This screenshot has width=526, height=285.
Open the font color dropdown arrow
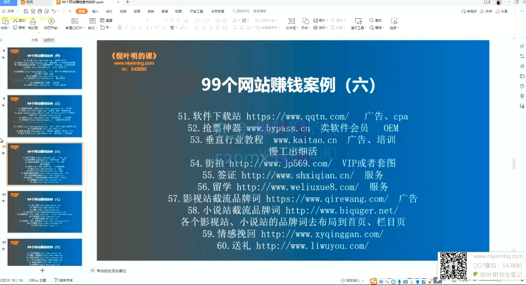click(151, 28)
